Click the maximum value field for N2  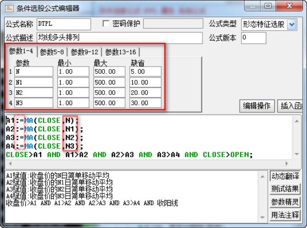109,93
